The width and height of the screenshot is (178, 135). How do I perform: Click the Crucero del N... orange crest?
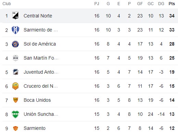click(x=15, y=86)
